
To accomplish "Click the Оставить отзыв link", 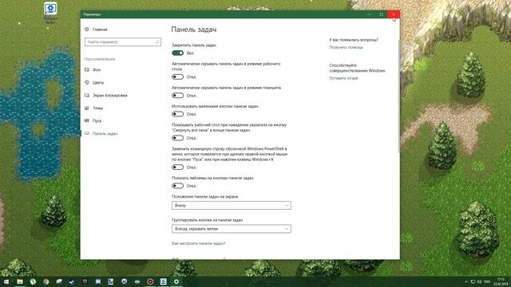I will (x=343, y=78).
